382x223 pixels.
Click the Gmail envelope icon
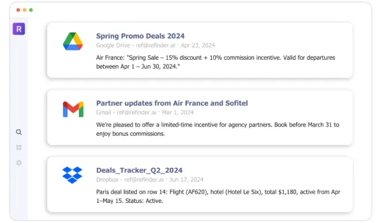[73, 109]
